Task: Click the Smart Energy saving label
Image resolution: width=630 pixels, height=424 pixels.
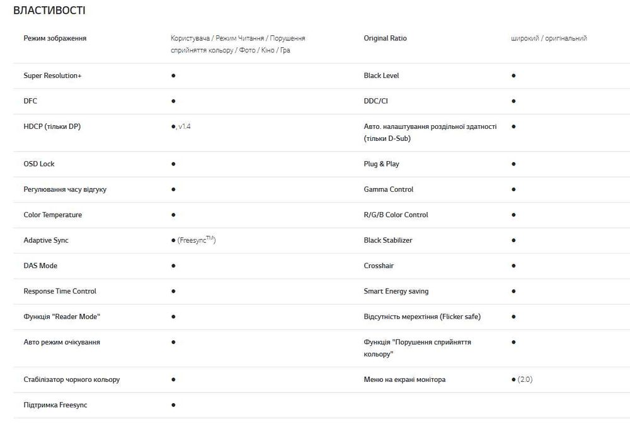Action: pos(396,291)
